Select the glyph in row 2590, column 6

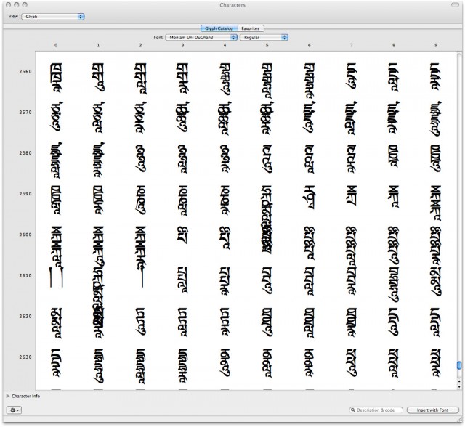pyautogui.click(x=310, y=195)
